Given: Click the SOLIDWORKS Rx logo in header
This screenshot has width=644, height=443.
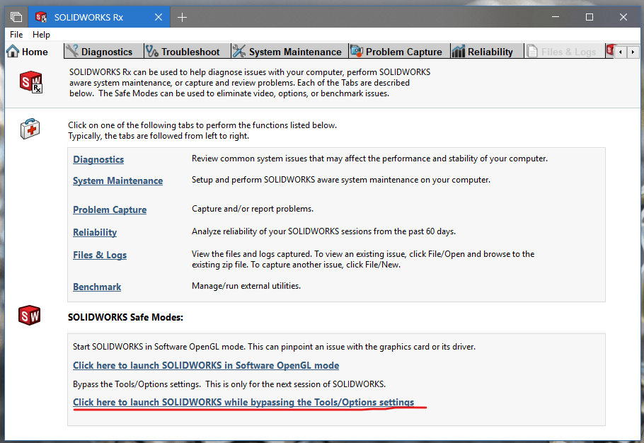Looking at the screenshot, I should (31, 81).
